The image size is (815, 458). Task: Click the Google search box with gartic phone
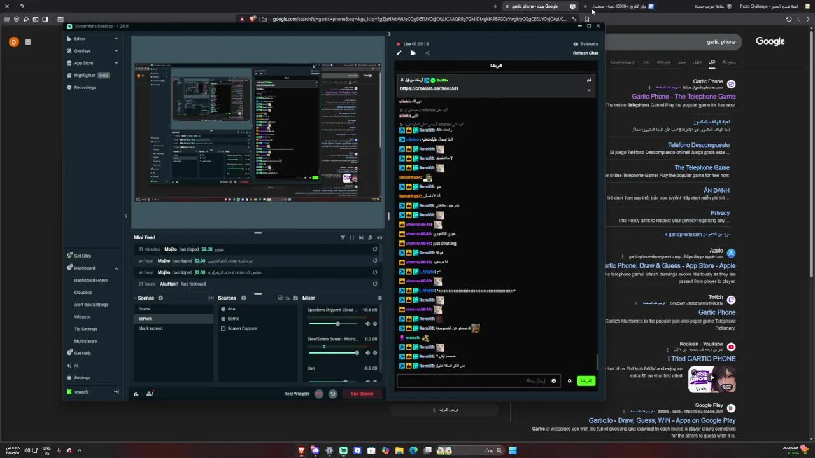(674, 42)
